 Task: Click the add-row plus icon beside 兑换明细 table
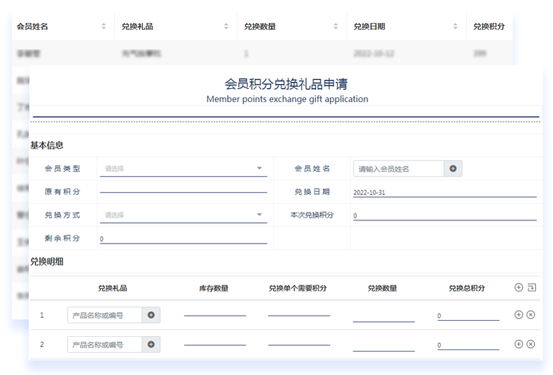(519, 288)
